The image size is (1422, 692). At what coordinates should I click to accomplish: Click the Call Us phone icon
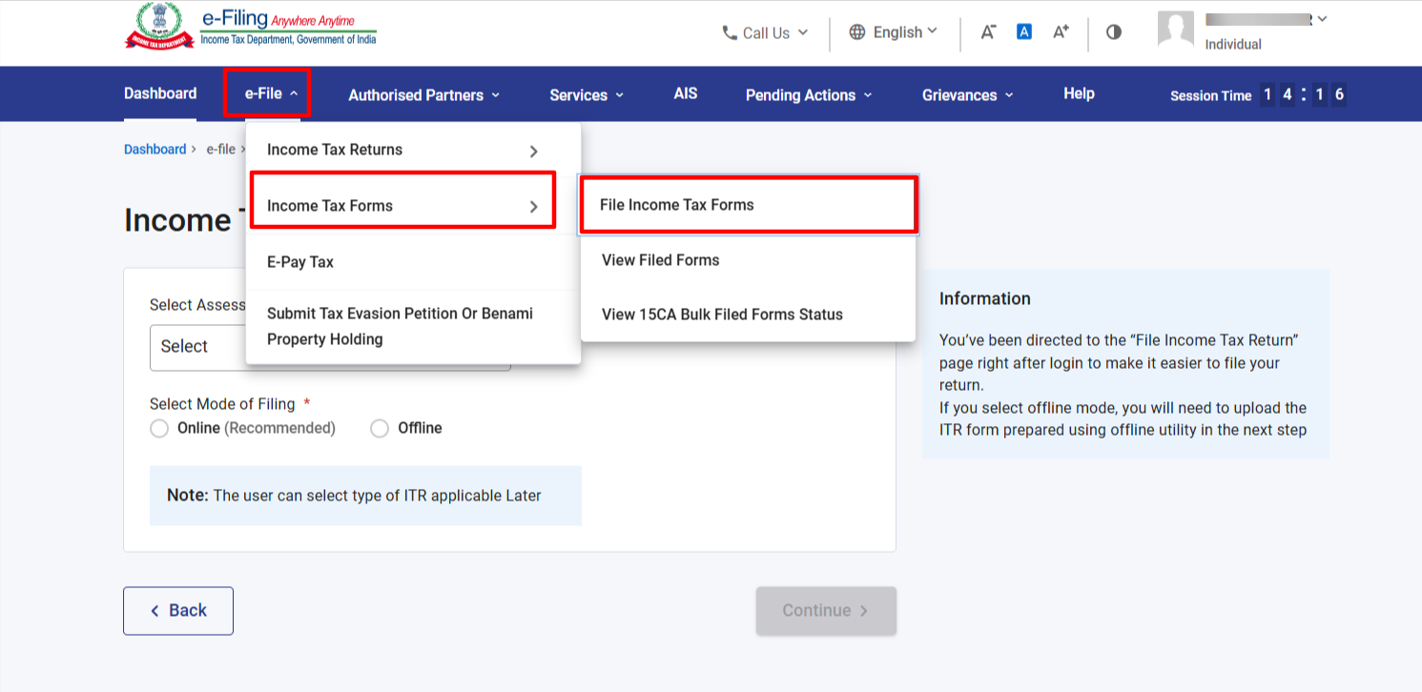(729, 31)
